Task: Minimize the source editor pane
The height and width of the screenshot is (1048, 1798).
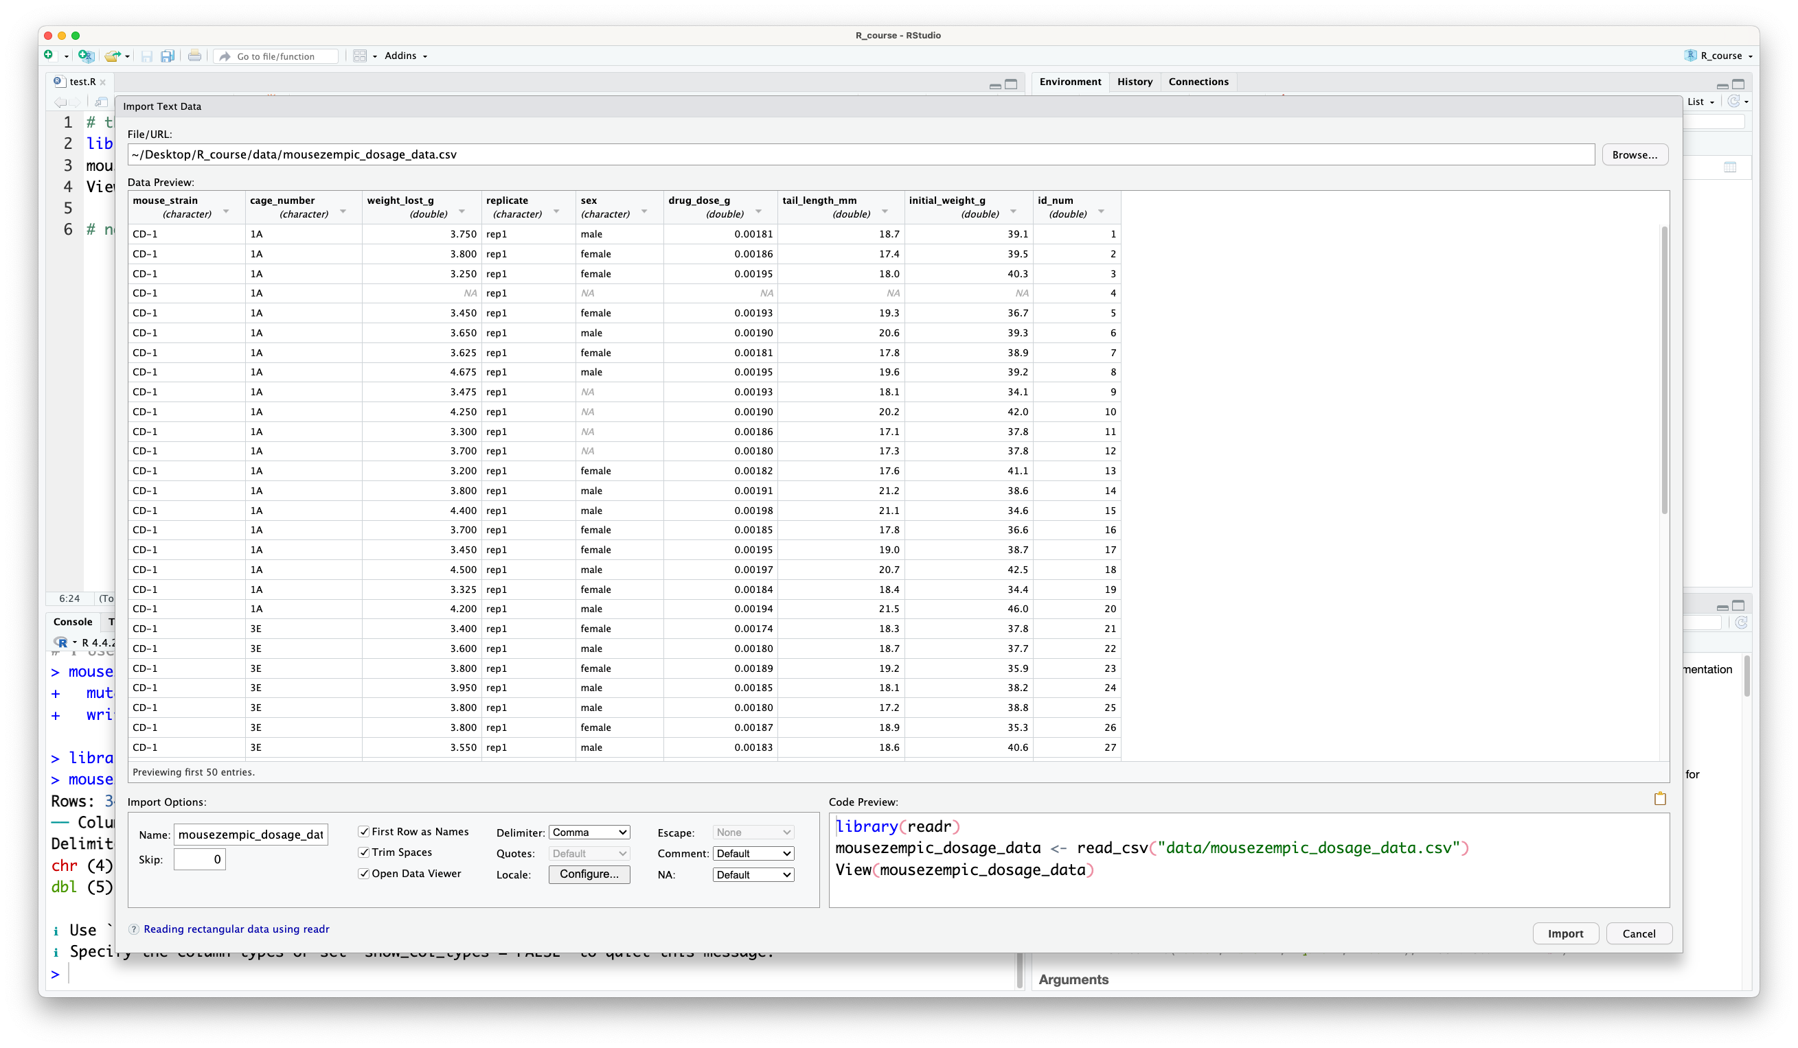Action: coord(995,86)
